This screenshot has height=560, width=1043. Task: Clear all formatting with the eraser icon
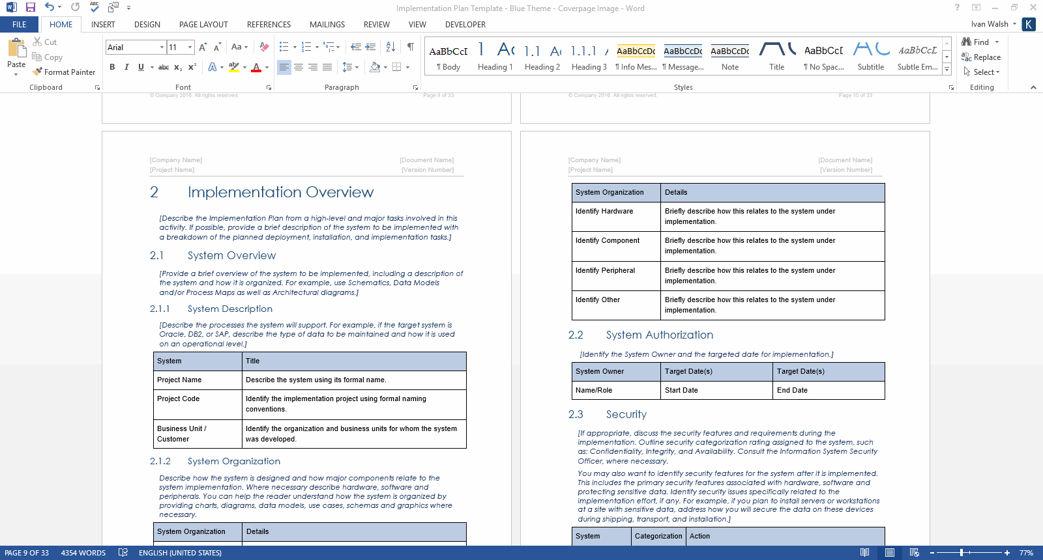(x=264, y=48)
